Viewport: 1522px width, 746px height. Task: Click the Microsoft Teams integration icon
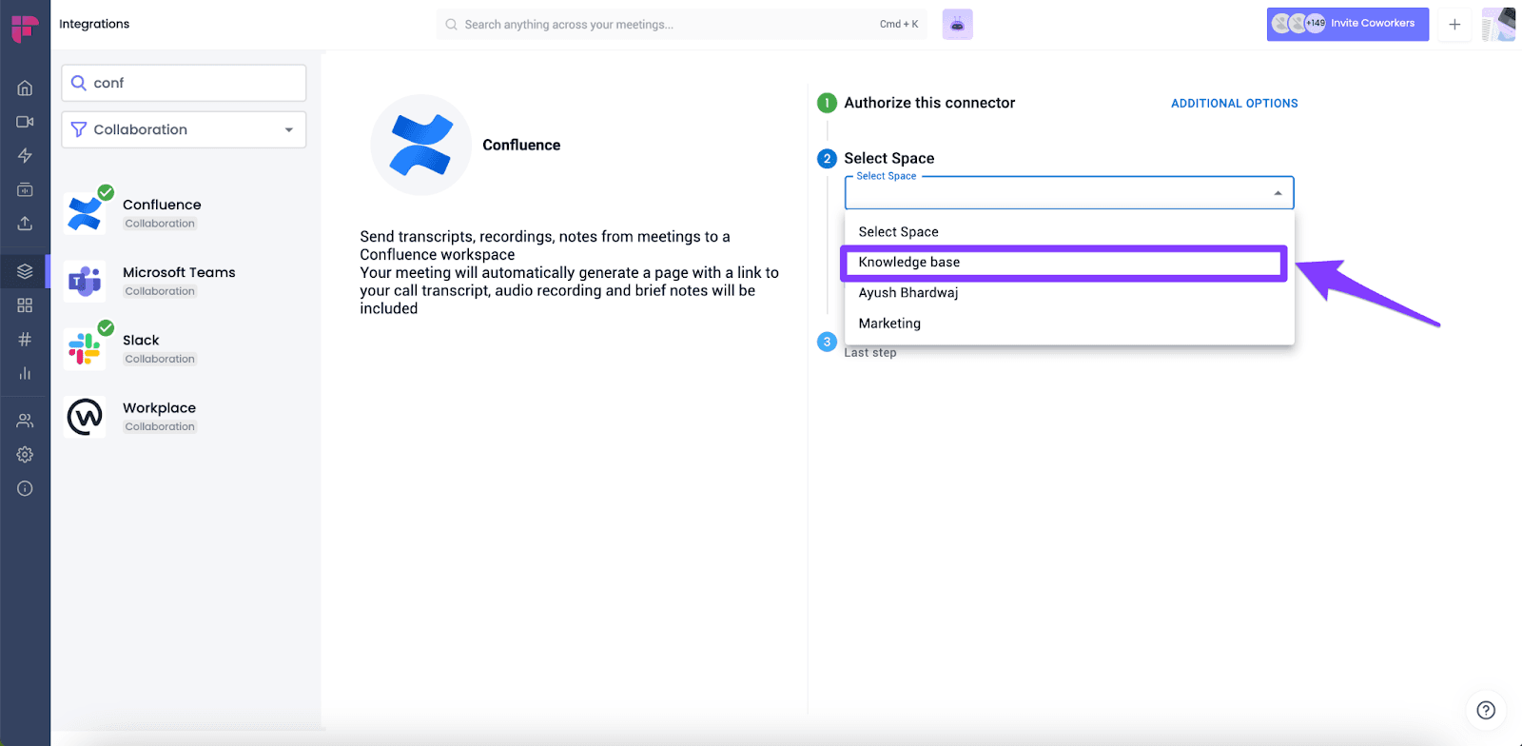(85, 281)
